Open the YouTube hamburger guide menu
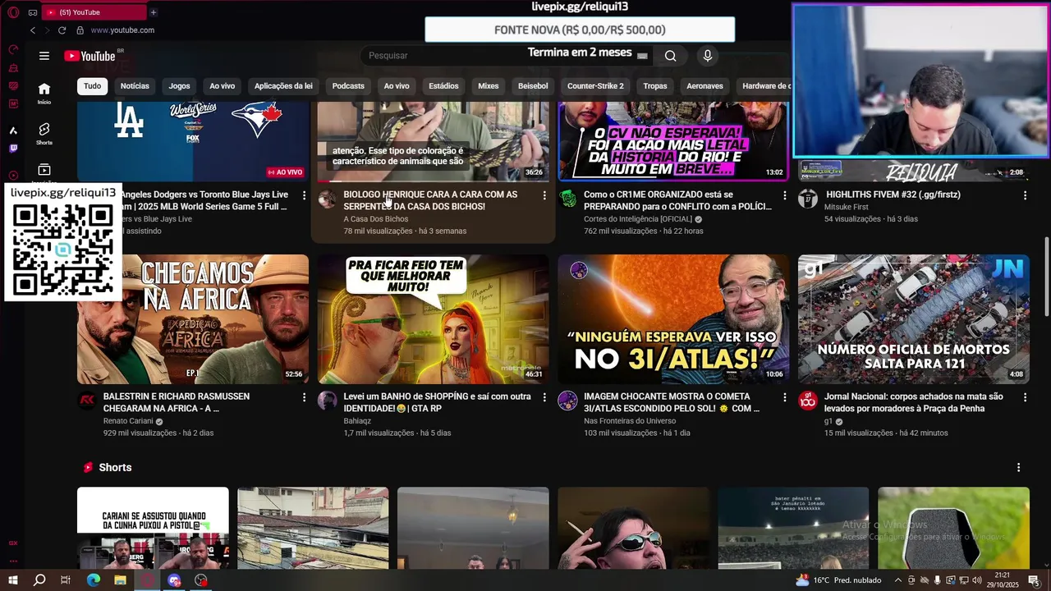 [x=44, y=56]
